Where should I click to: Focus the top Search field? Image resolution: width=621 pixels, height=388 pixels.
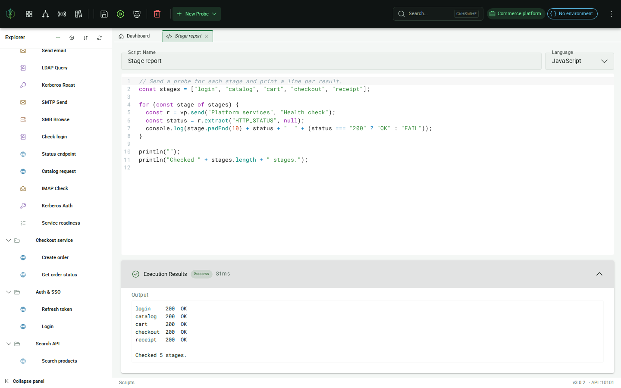coord(438,14)
